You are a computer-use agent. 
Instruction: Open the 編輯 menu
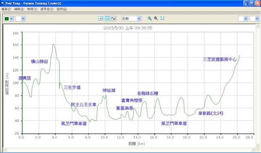click(x=19, y=9)
